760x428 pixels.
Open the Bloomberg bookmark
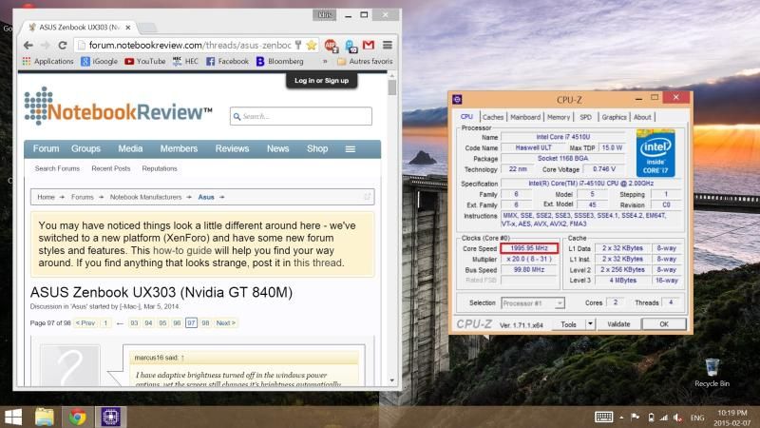[x=280, y=61]
